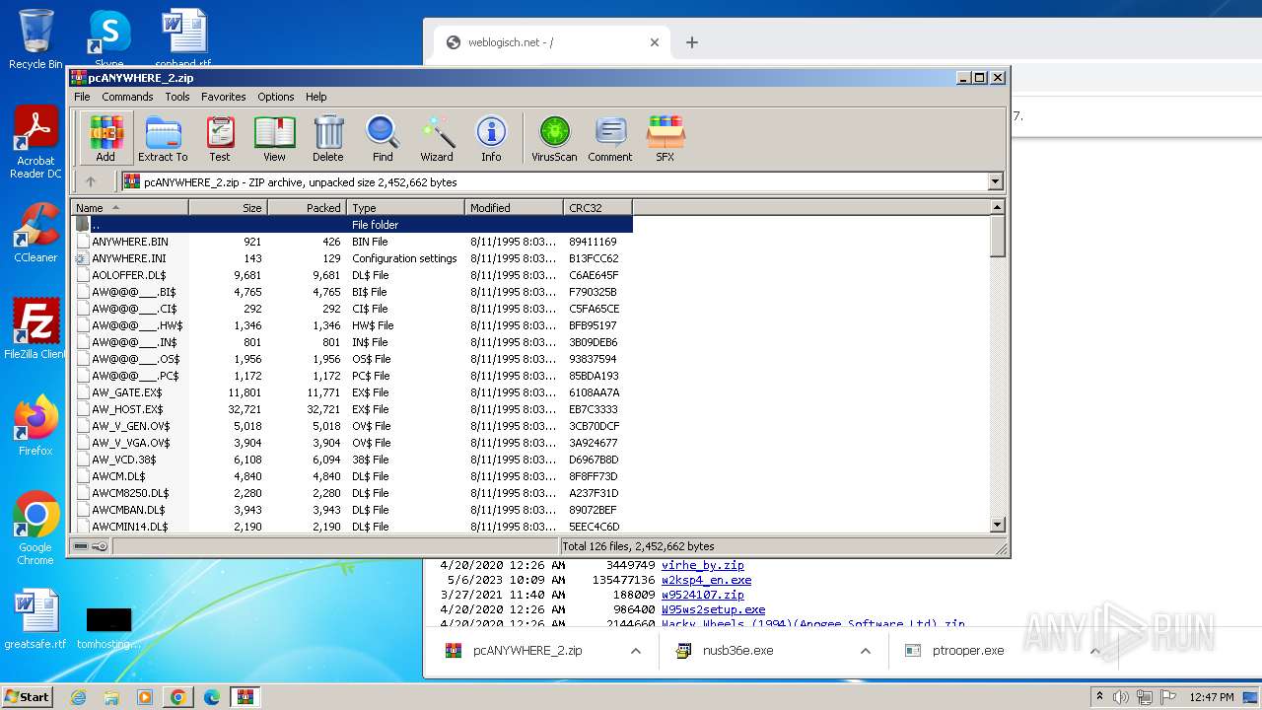Select the AW_GATE.EX$ file row
This screenshot has width=1262, height=710.
(352, 392)
